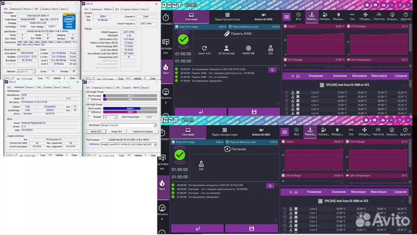Click the Bench CPU button

click(x=96, y=132)
